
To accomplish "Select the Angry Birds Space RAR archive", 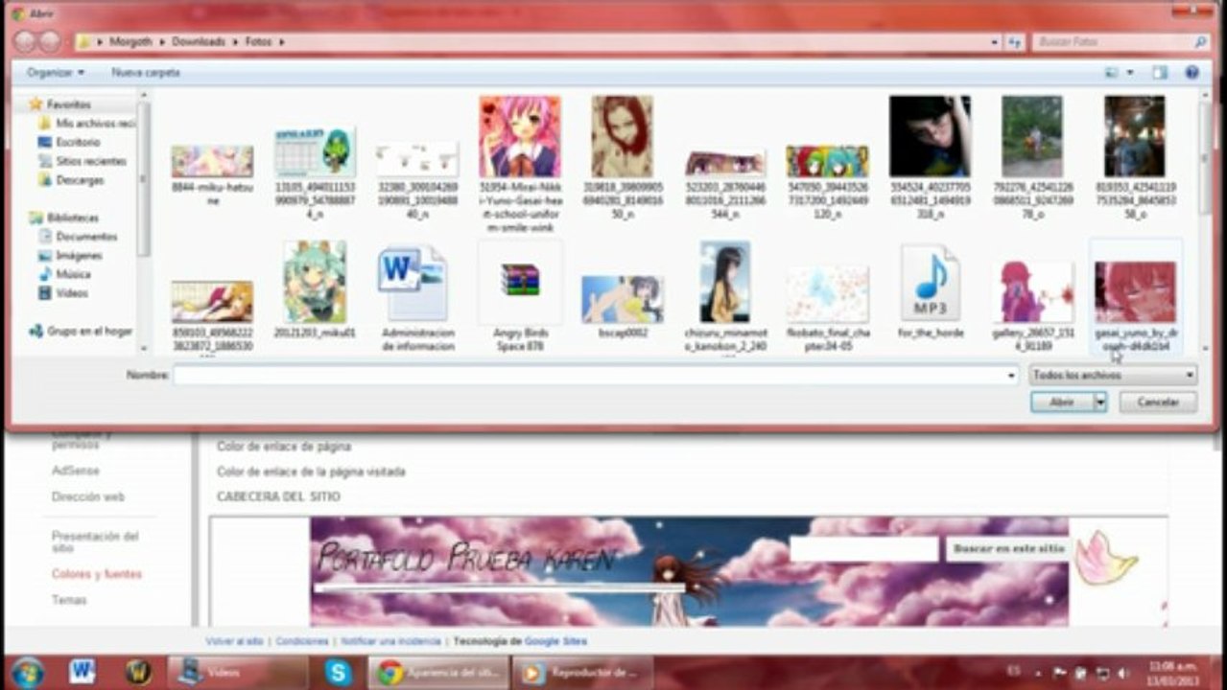I will [x=520, y=298].
